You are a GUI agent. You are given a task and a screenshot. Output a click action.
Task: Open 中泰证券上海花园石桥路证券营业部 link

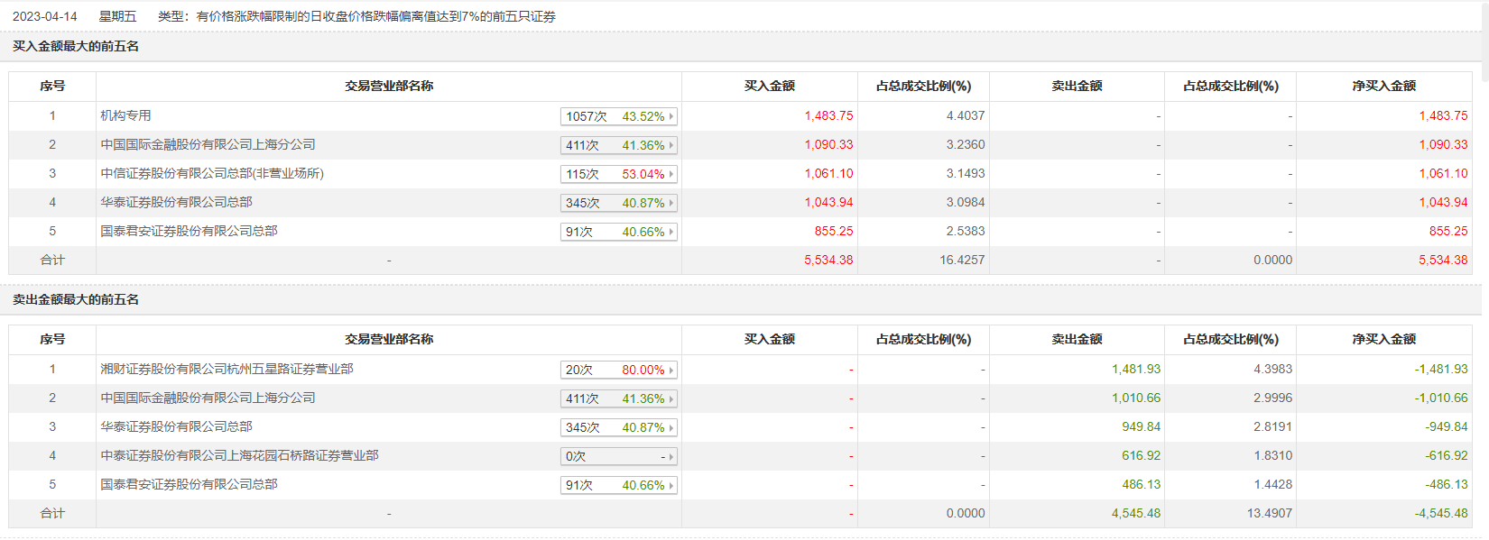click(x=239, y=456)
